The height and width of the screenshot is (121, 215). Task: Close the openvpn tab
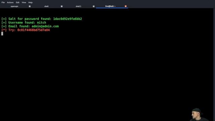click(x=30, y=6)
